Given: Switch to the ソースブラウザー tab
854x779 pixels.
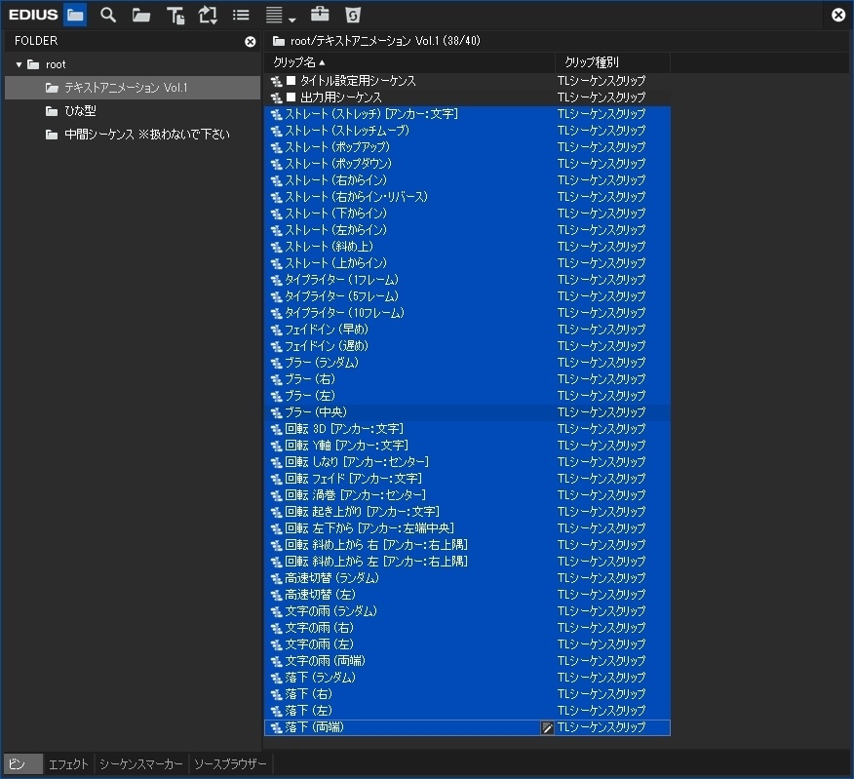Looking at the screenshot, I should 230,763.
